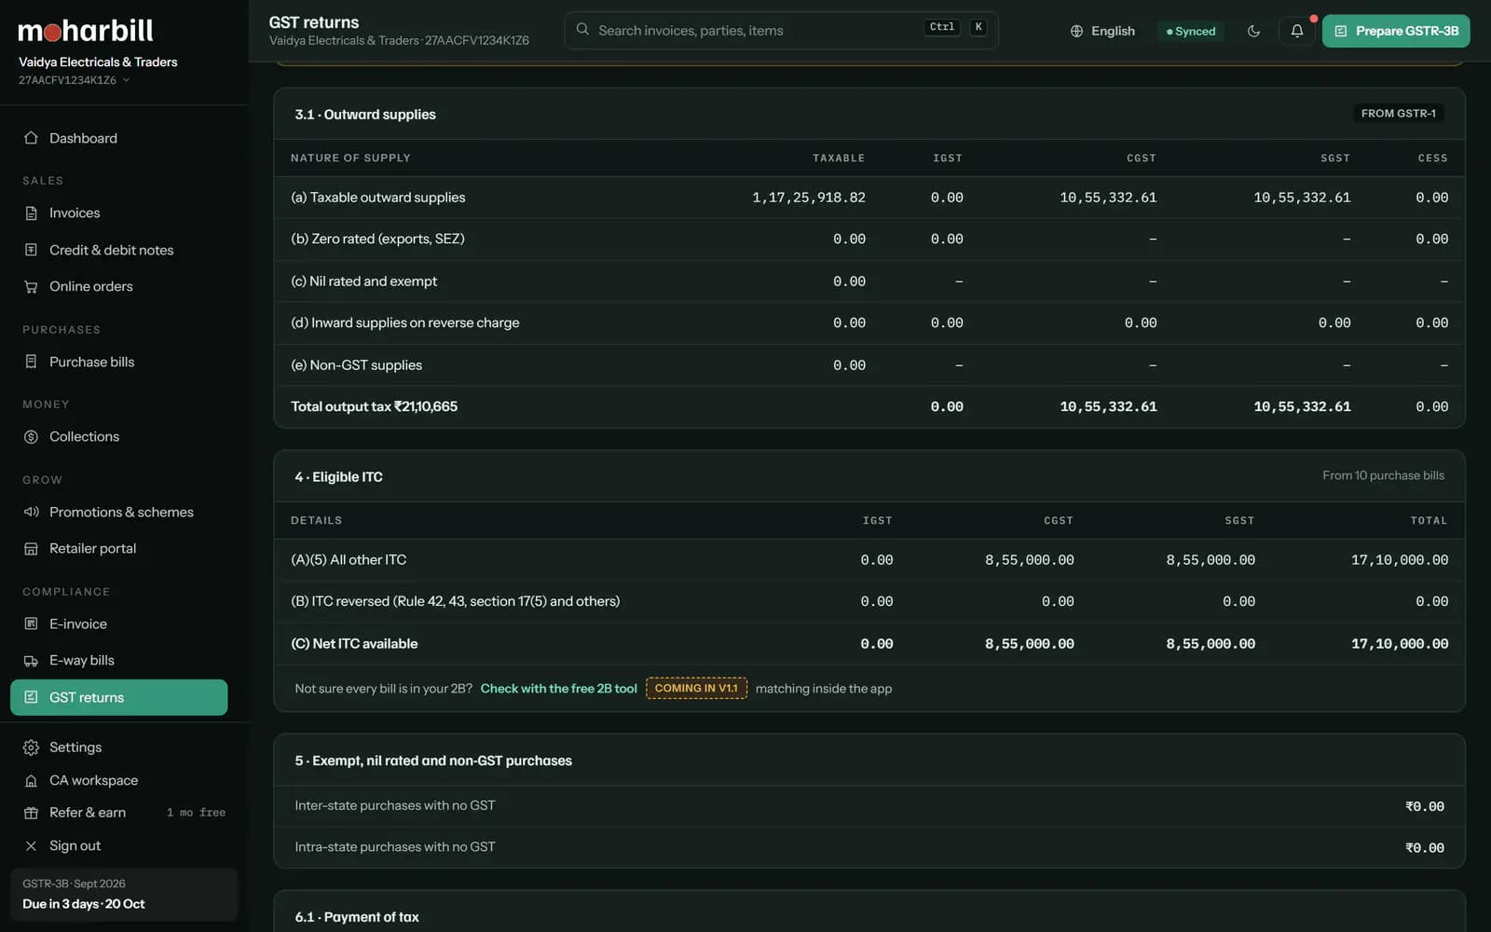Click the Collections coin icon
1491x932 pixels.
[x=31, y=436]
